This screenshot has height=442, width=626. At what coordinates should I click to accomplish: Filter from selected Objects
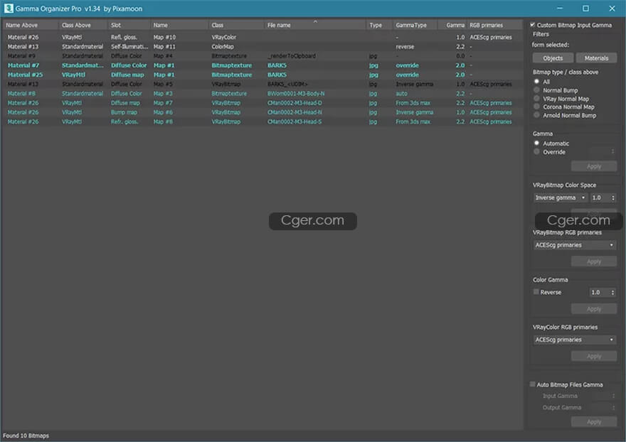pos(553,58)
